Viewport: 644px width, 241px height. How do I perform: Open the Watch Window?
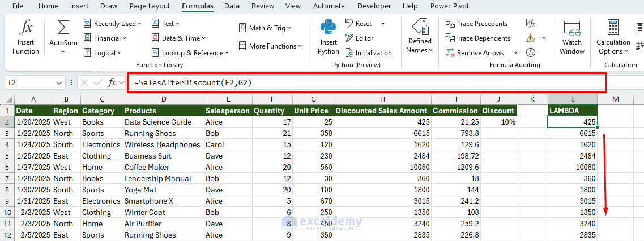(572, 38)
